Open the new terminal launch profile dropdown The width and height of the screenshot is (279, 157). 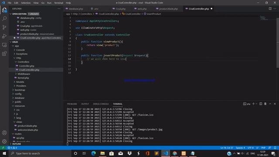click(x=256, y=104)
